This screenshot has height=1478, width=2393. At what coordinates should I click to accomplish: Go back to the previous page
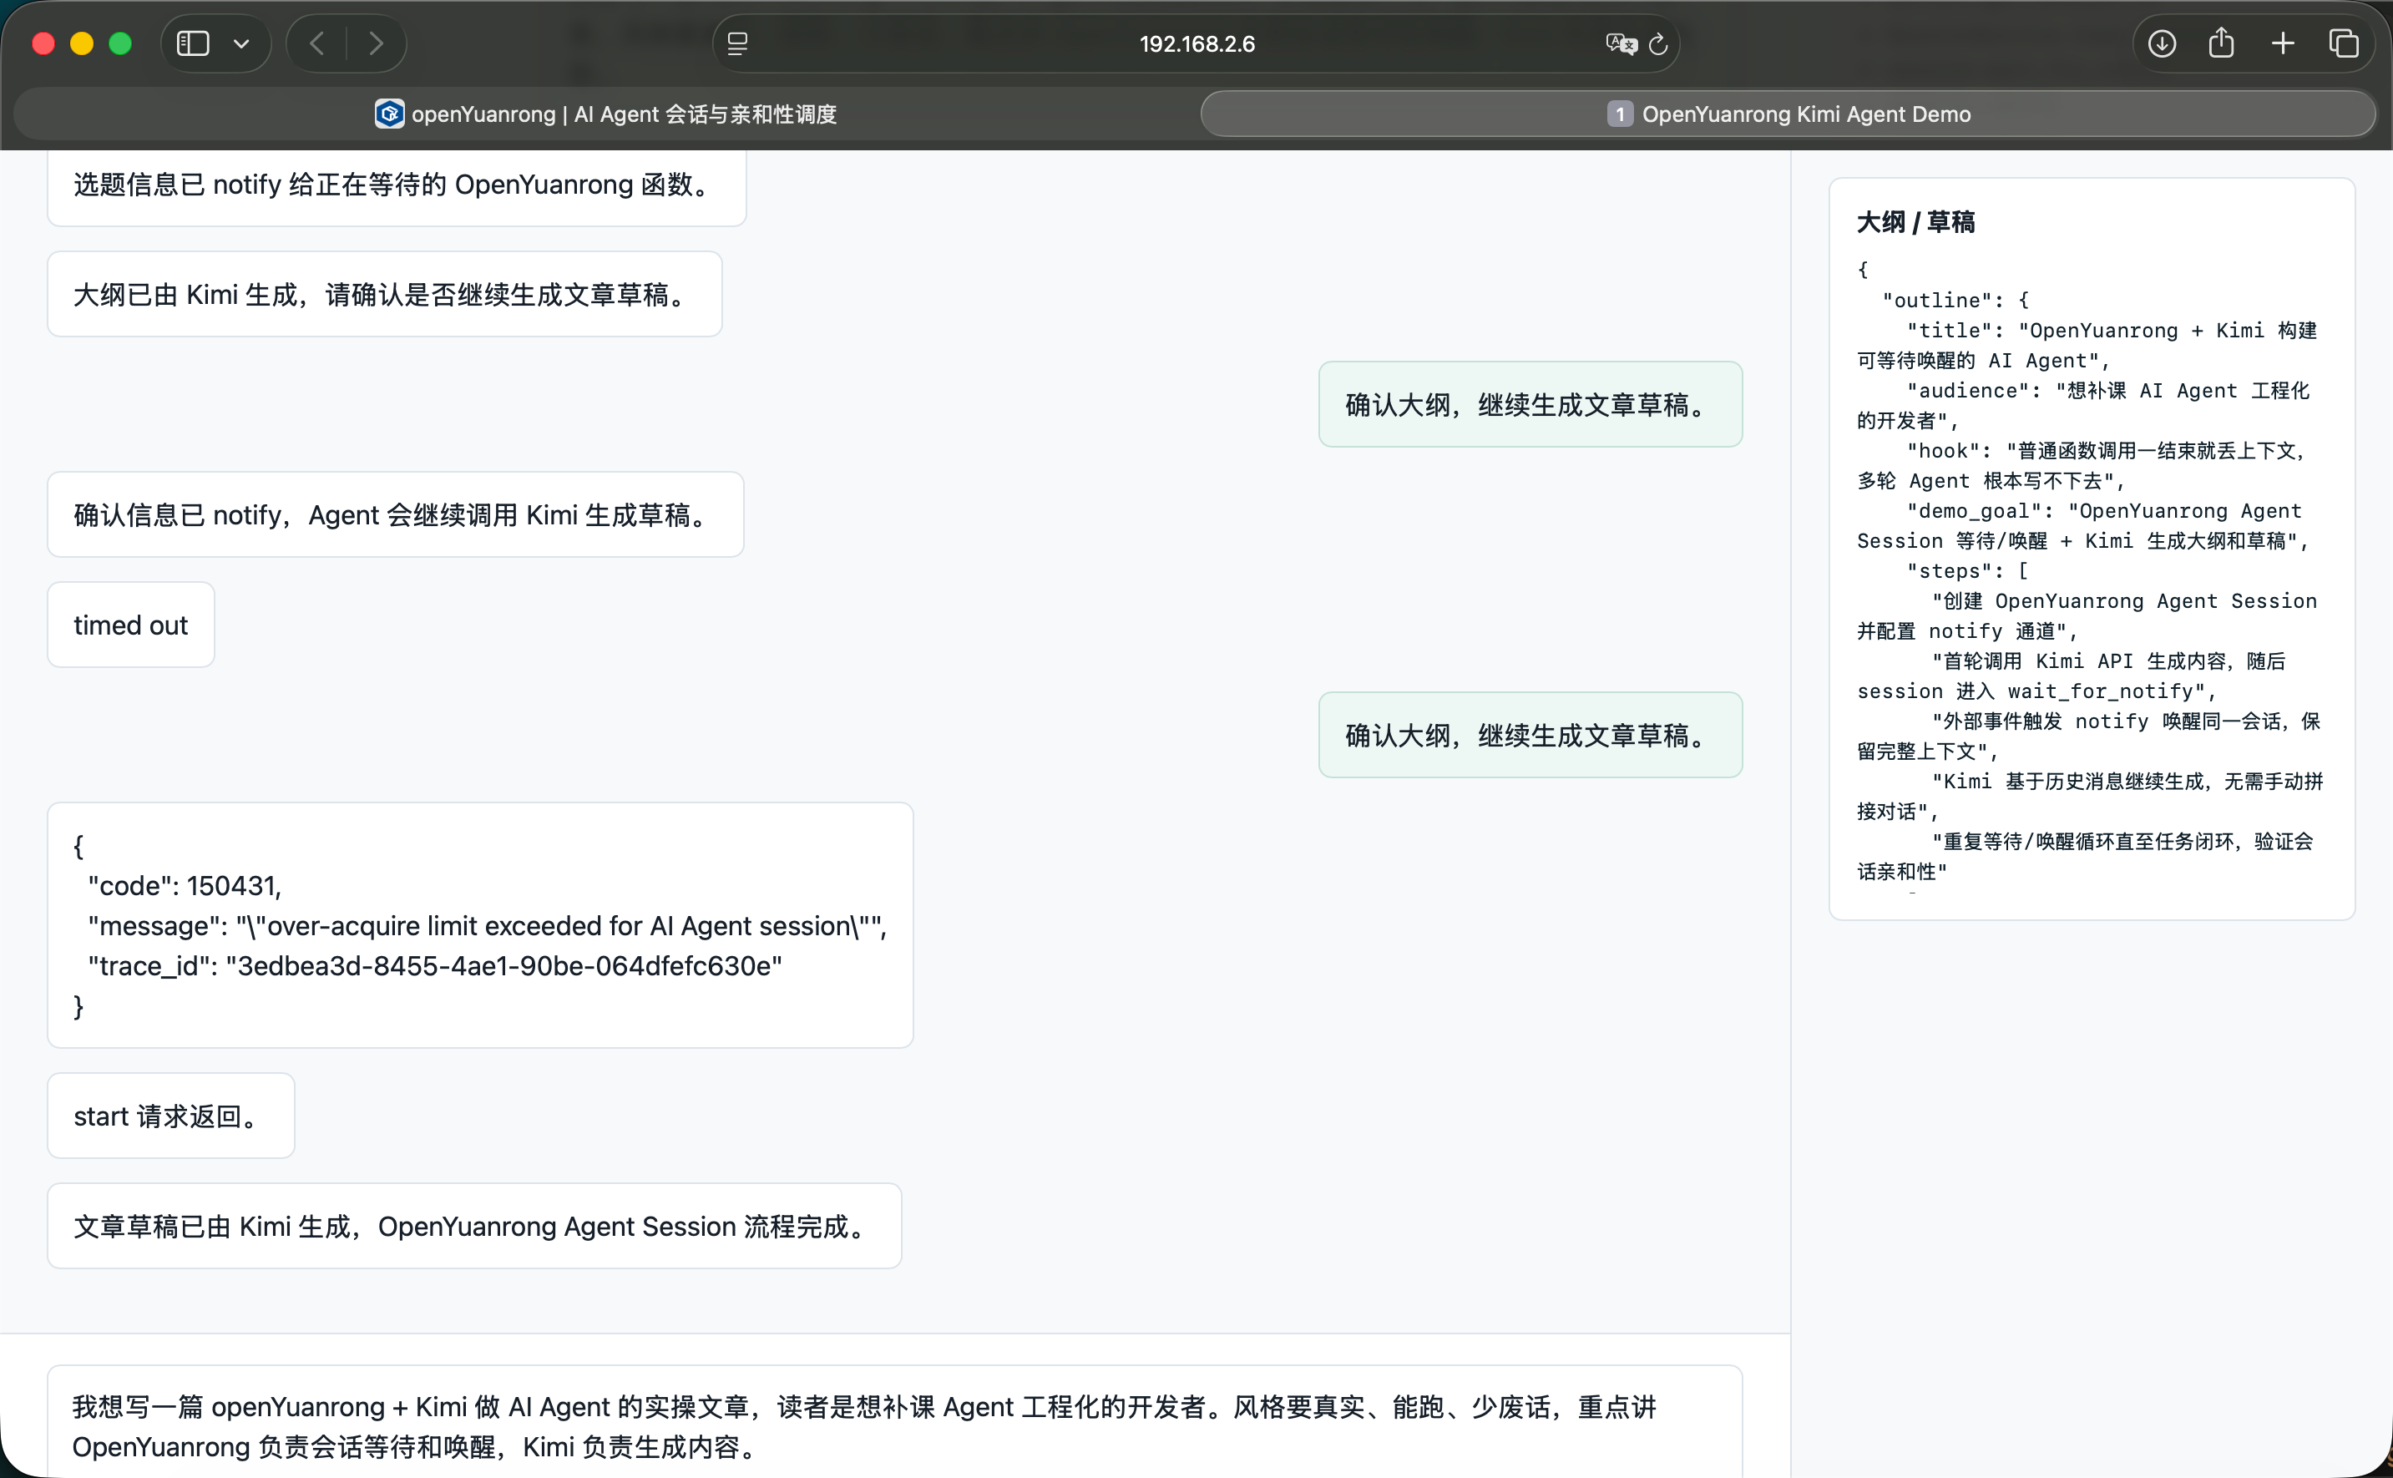[x=316, y=44]
